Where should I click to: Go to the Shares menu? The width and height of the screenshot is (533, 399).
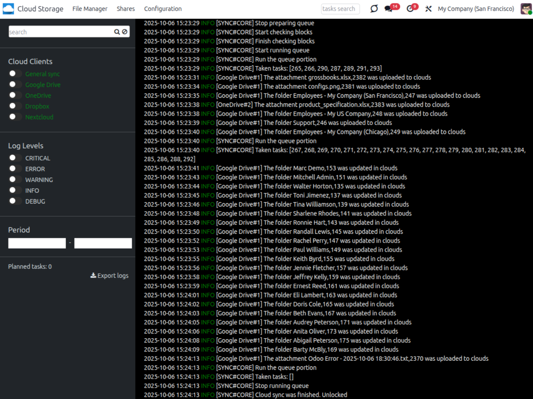(125, 9)
